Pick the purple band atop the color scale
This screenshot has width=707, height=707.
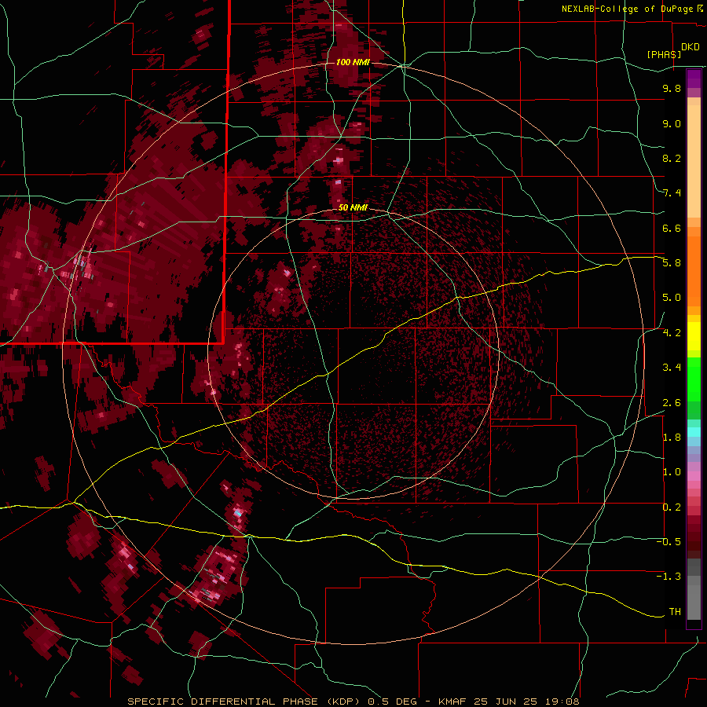[x=694, y=79]
